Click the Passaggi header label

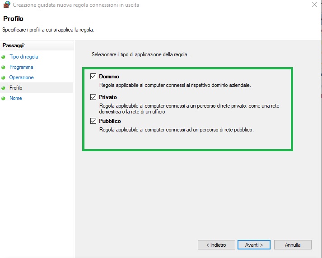coord(14,45)
